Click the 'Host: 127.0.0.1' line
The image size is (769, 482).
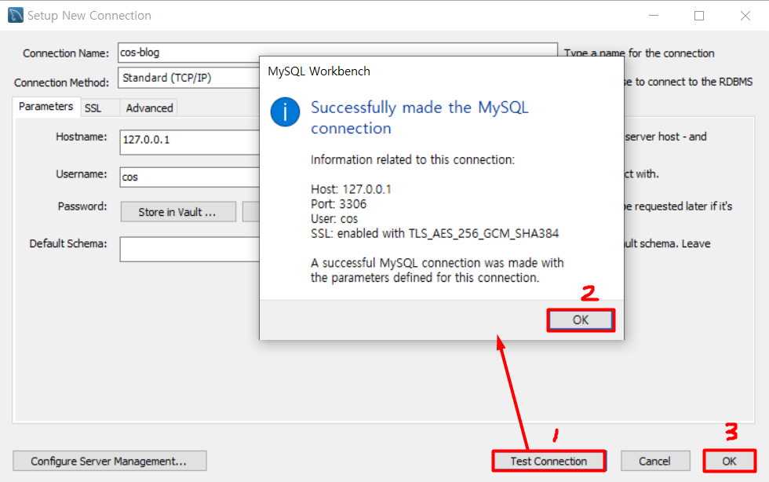point(352,189)
